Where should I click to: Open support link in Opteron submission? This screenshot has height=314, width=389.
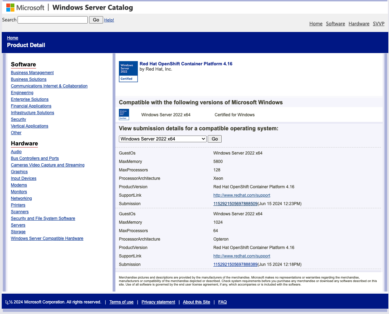pos(242,256)
